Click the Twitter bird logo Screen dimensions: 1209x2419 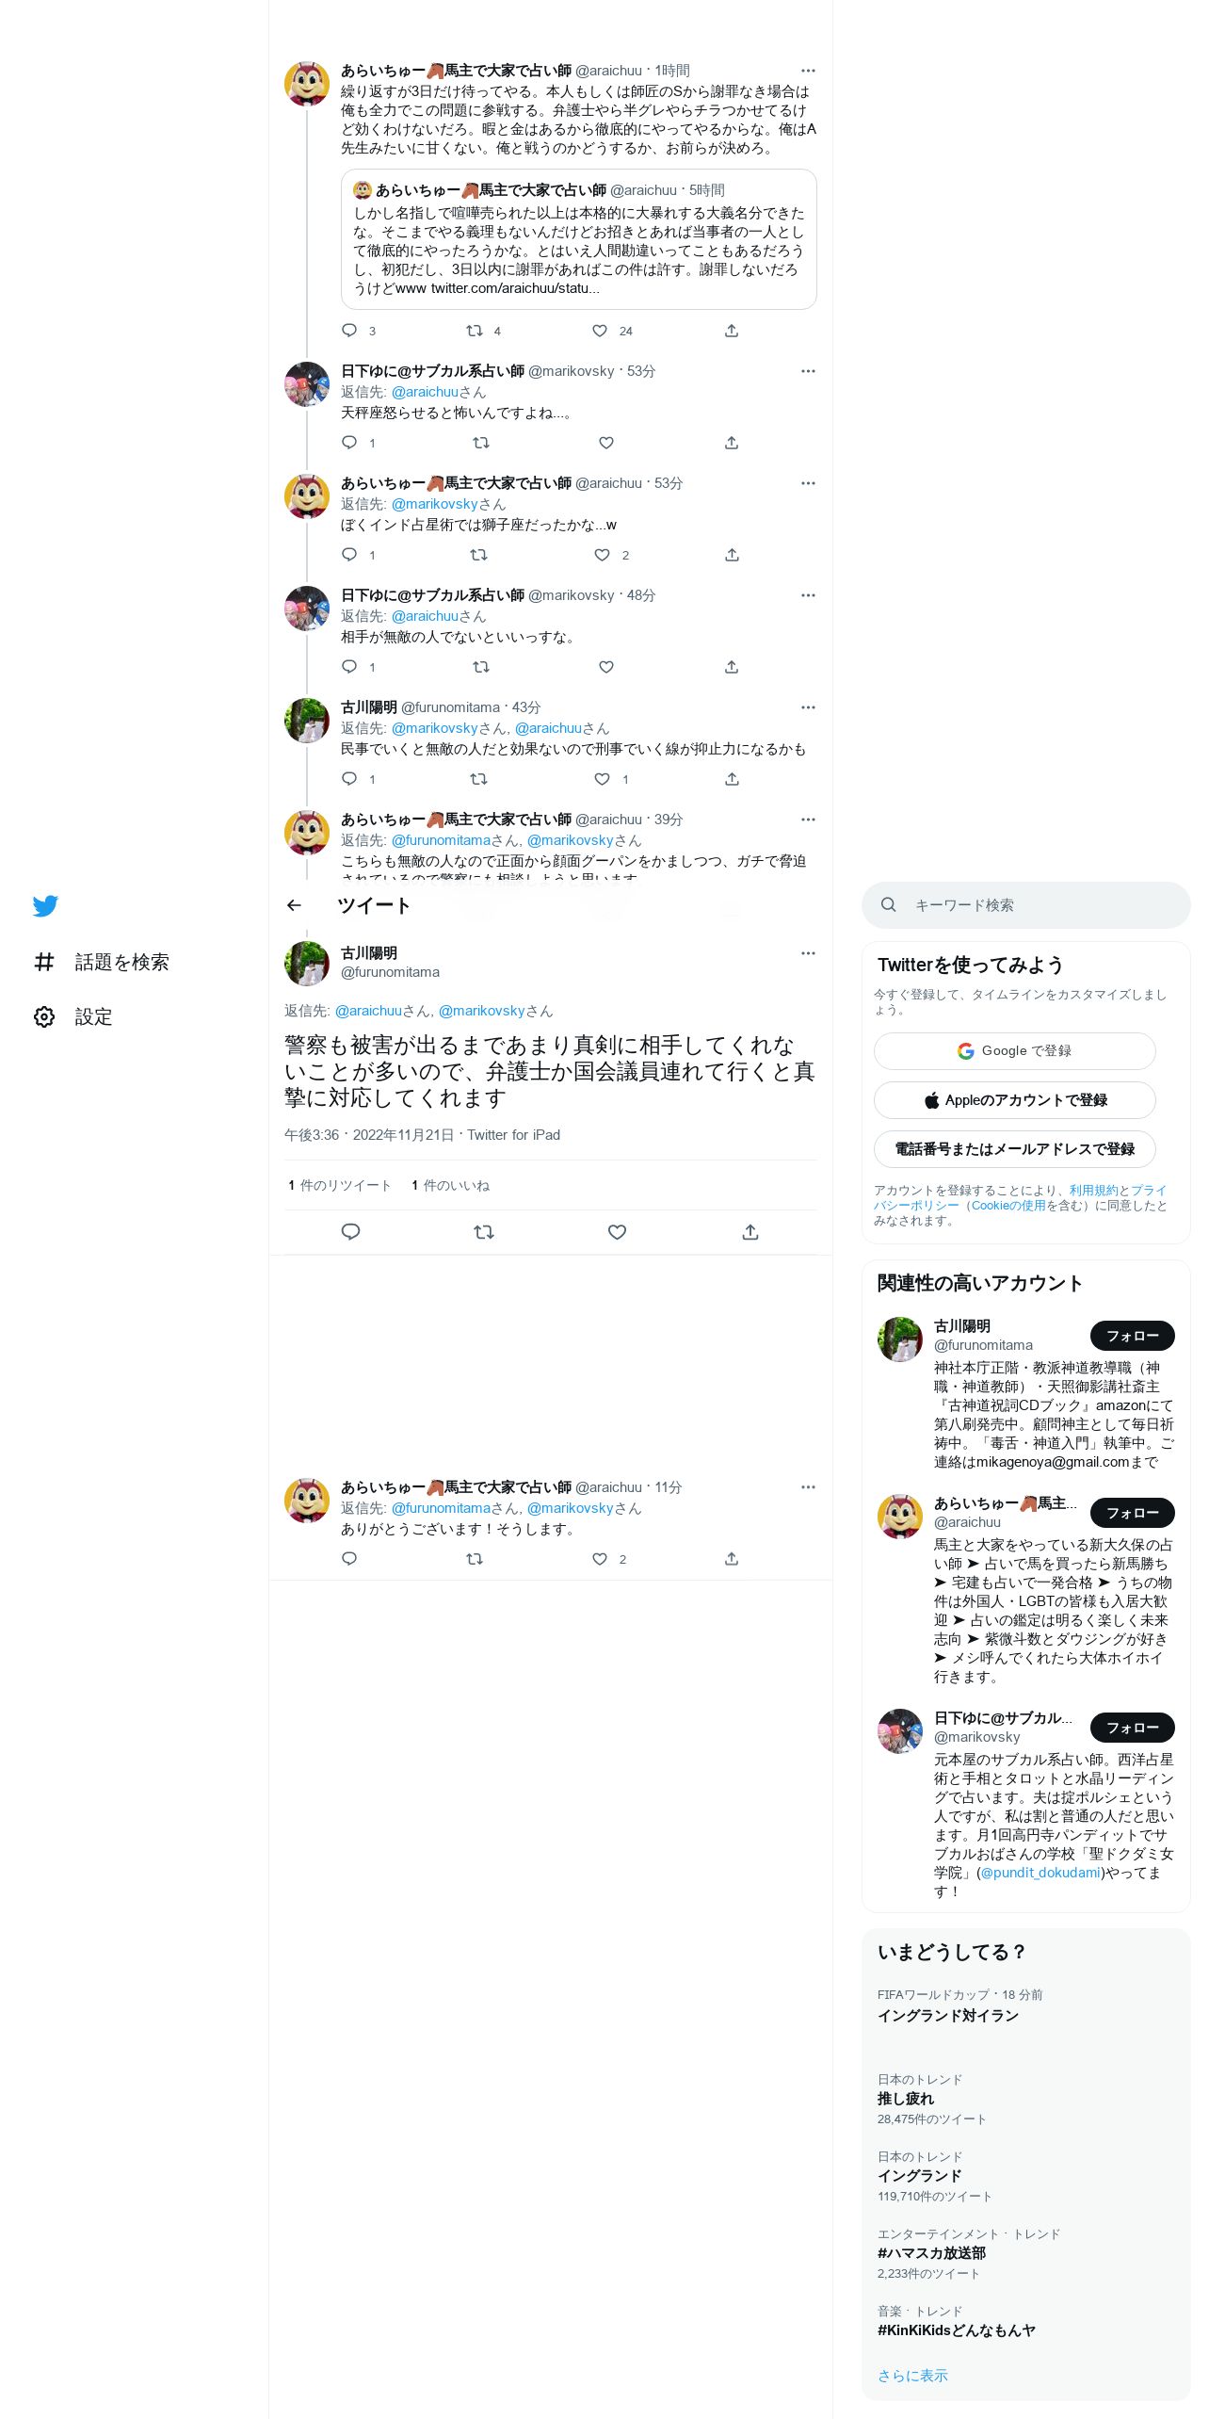pyautogui.click(x=45, y=905)
